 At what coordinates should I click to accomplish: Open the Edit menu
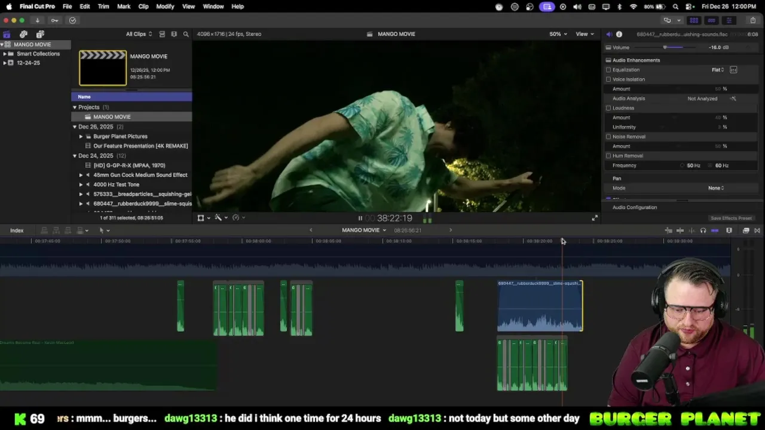(x=85, y=7)
